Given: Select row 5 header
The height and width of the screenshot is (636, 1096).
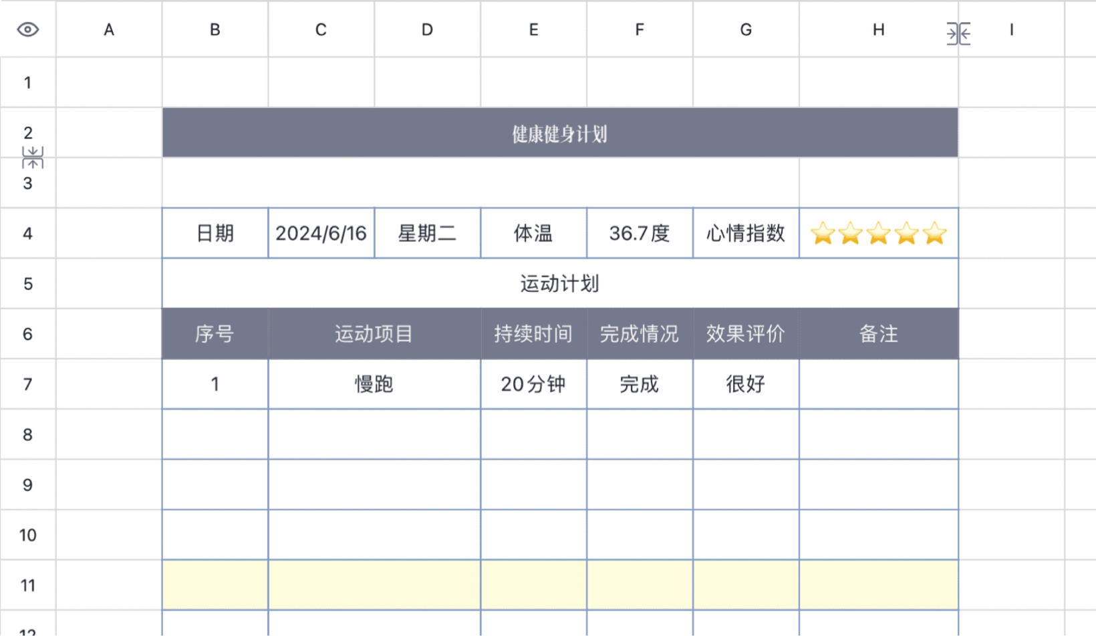Looking at the screenshot, I should (x=27, y=283).
